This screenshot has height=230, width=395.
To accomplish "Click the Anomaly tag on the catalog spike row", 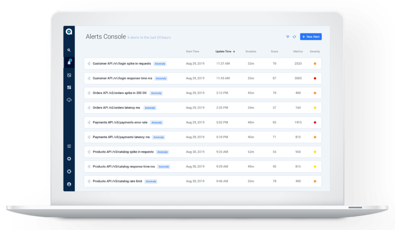I will pos(163,152).
